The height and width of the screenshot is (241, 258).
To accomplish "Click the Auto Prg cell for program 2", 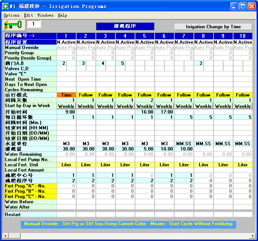I will pyautogui.click(x=86, y=48).
